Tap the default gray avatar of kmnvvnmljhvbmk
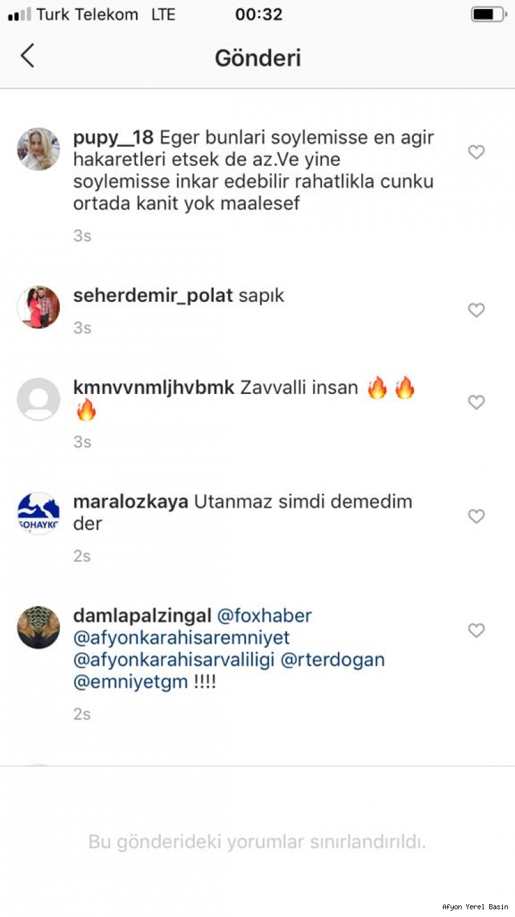Image resolution: width=515 pixels, height=917 pixels. pyautogui.click(x=39, y=399)
